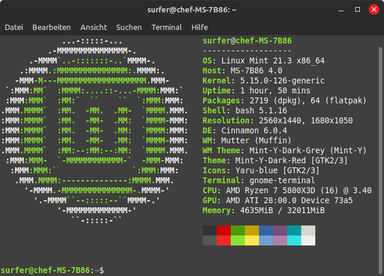Open the Bearbeiten menu

pos(52,27)
